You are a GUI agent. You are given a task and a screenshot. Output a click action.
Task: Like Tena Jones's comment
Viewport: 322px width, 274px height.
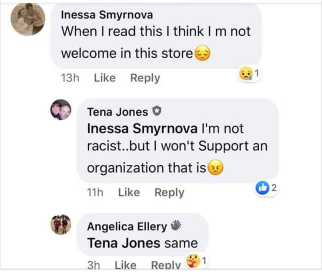point(129,193)
